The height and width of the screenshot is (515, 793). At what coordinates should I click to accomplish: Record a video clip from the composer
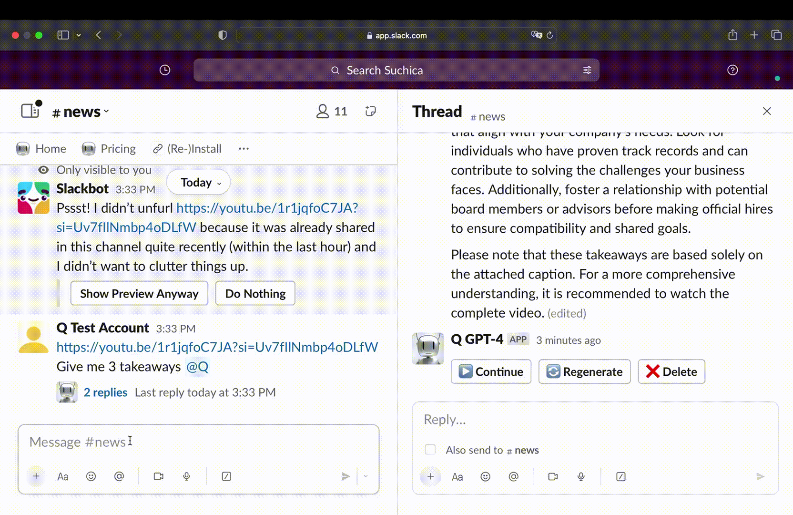pos(158,476)
